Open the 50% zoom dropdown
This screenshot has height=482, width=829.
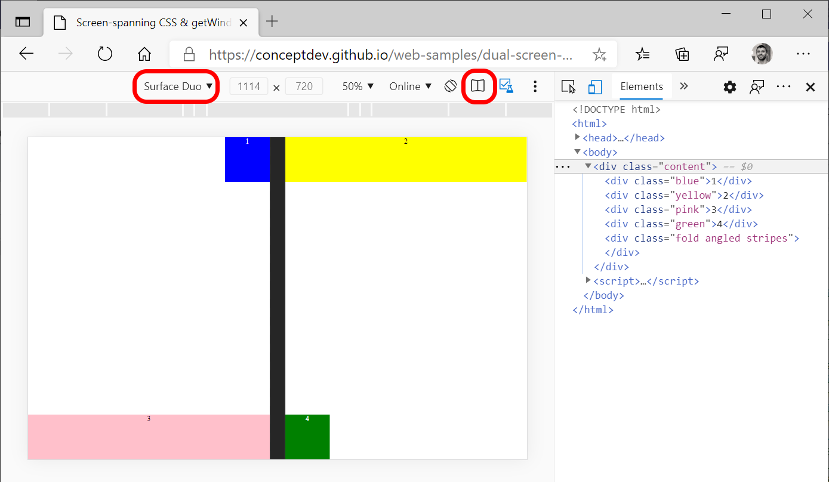point(358,86)
